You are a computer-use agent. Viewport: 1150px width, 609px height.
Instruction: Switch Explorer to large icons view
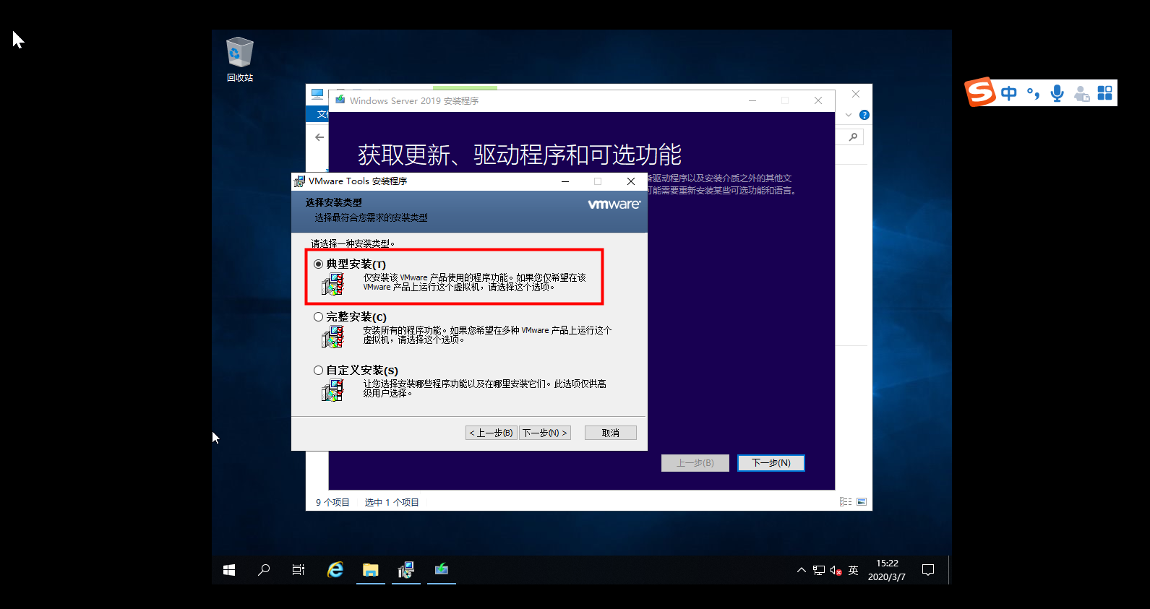(862, 502)
